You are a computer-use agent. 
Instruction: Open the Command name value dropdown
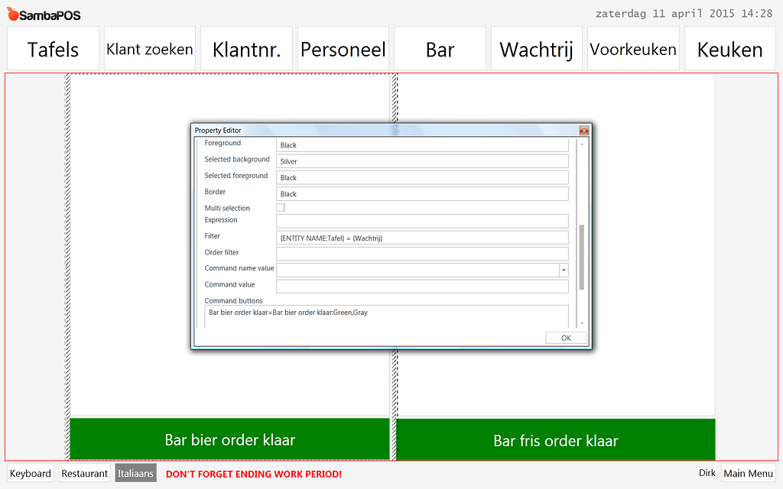tap(564, 270)
